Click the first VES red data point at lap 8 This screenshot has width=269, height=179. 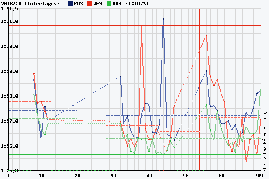(34, 74)
